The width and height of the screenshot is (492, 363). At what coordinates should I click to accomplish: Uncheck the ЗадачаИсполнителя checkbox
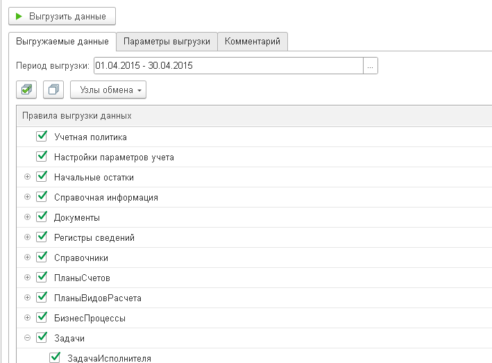(55, 357)
